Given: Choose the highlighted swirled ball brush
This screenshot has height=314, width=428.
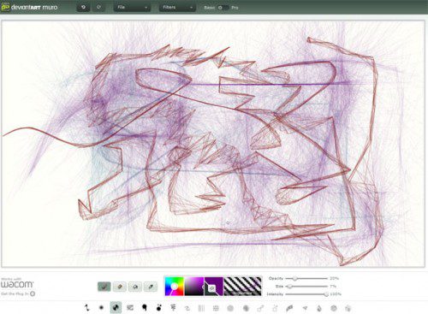Looking at the screenshot, I should (116, 308).
